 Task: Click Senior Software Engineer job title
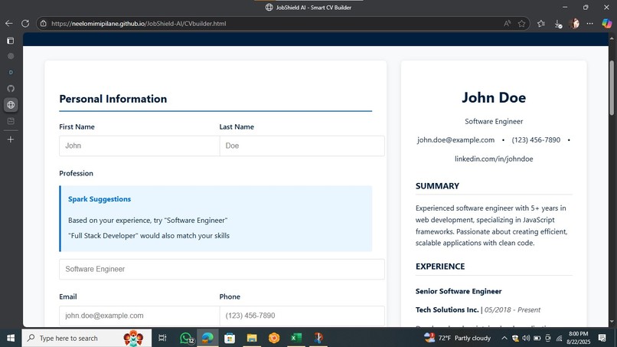pyautogui.click(x=459, y=291)
